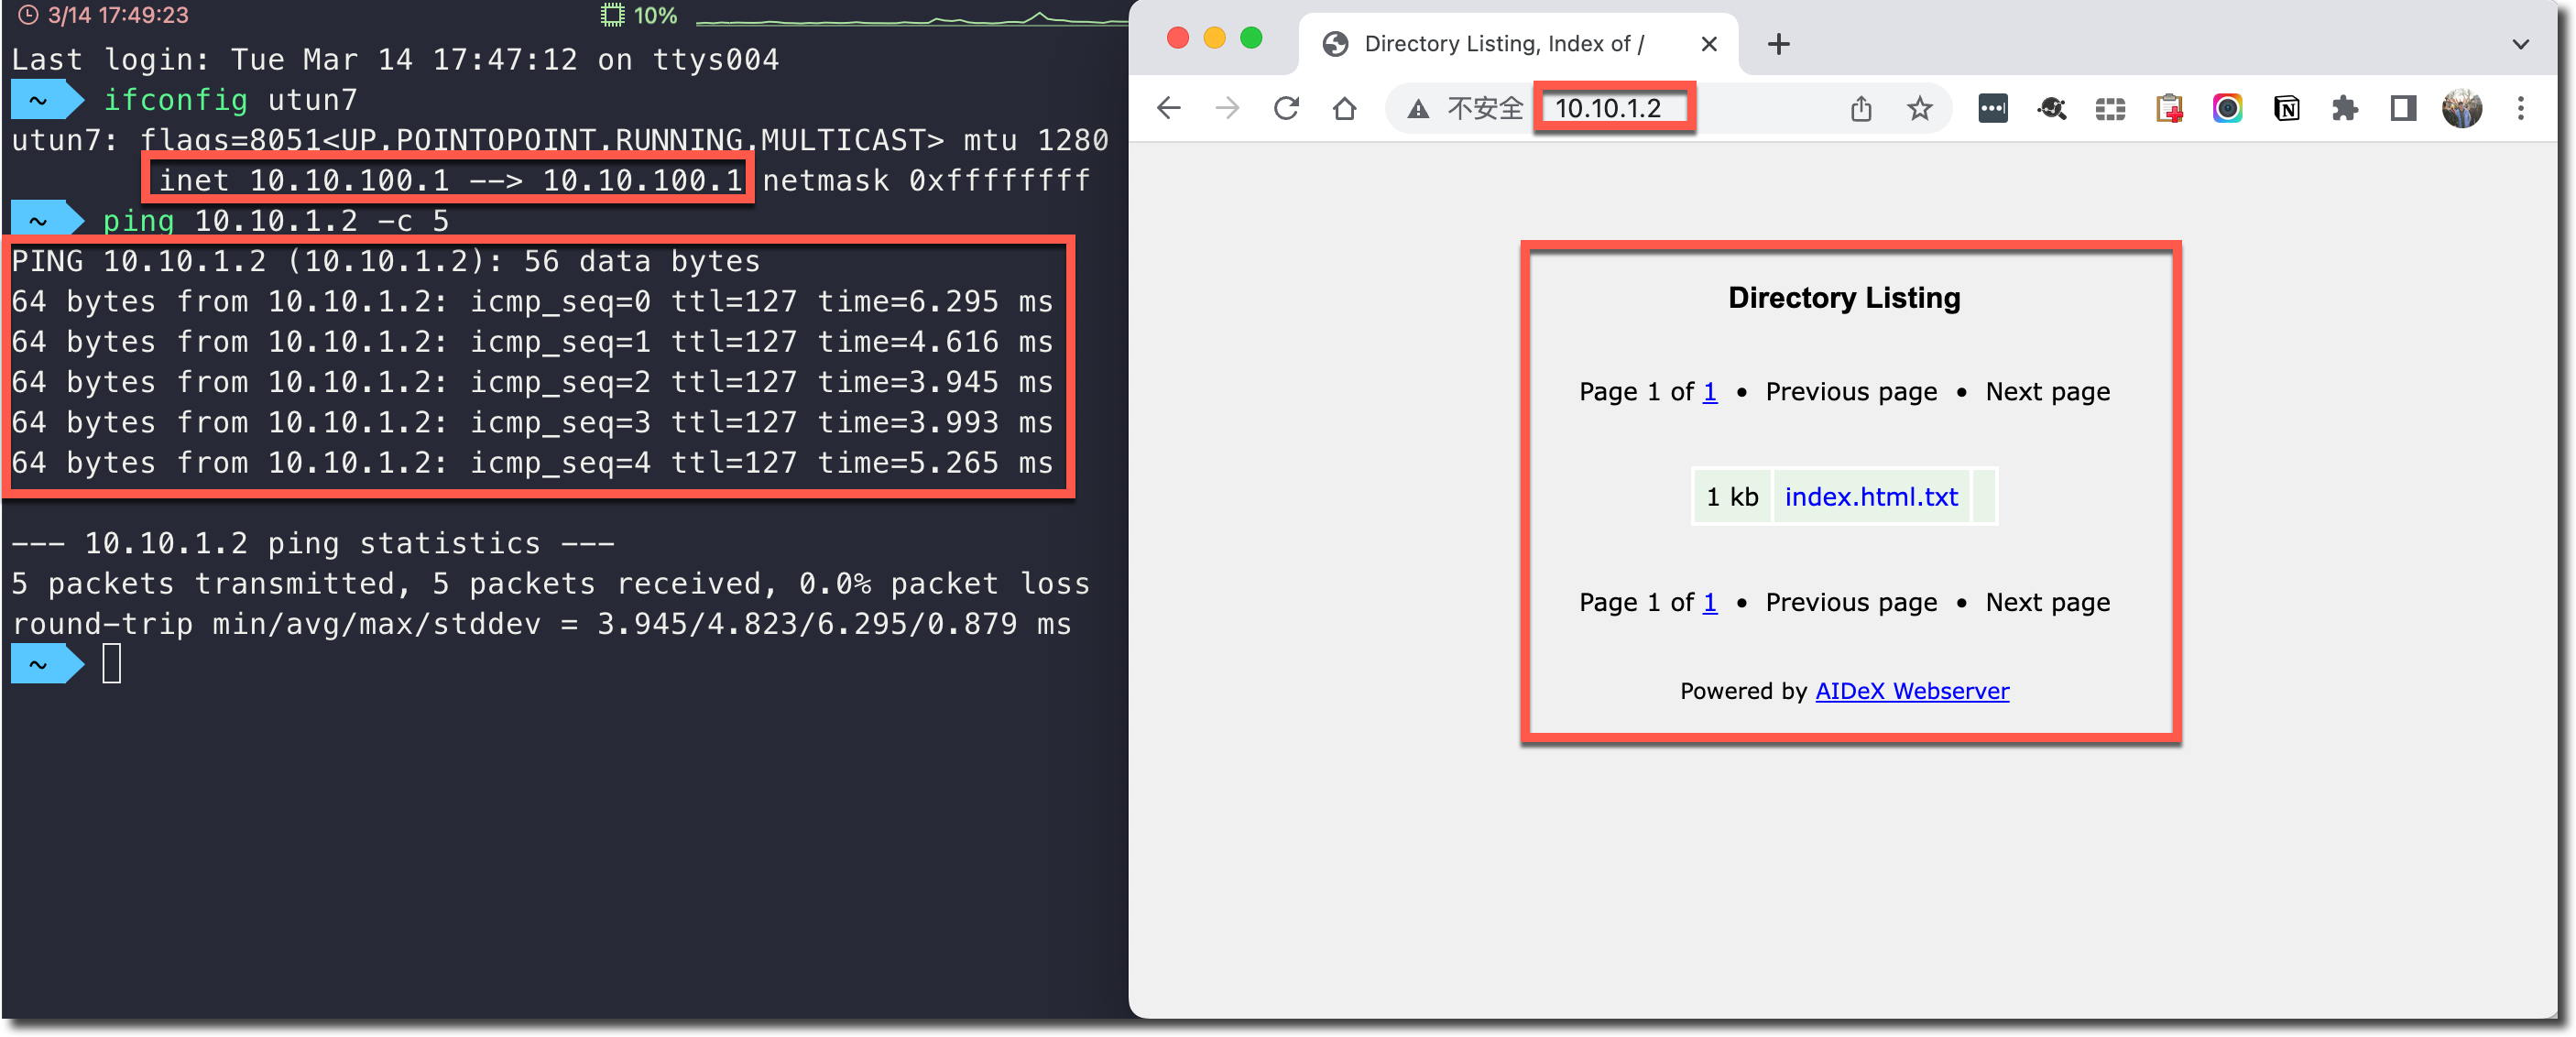Open the user profile avatar

coord(2461,108)
